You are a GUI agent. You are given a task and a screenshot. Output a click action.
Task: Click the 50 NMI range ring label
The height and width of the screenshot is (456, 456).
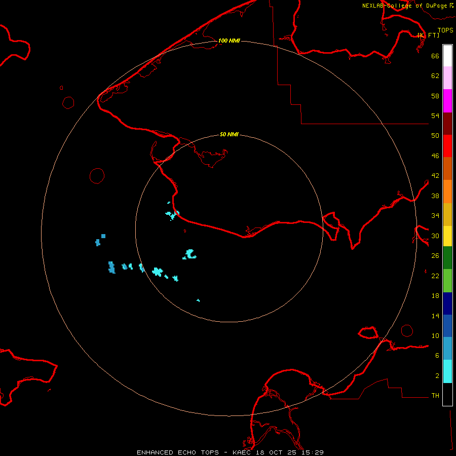click(229, 134)
